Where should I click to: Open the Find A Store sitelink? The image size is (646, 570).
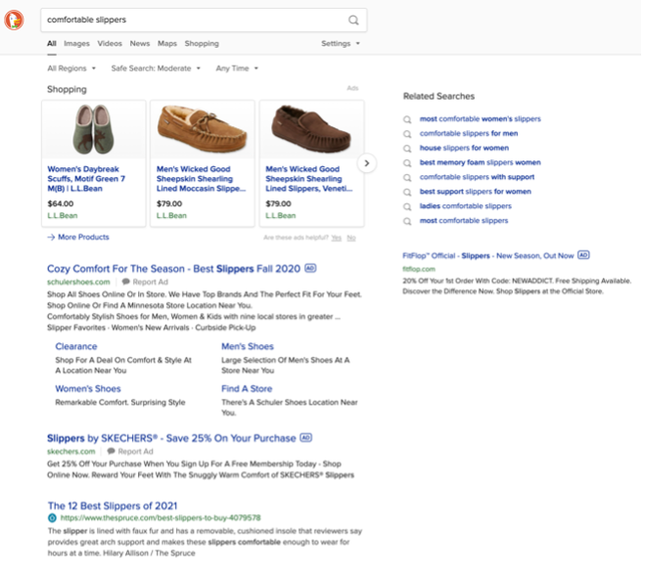(x=247, y=389)
